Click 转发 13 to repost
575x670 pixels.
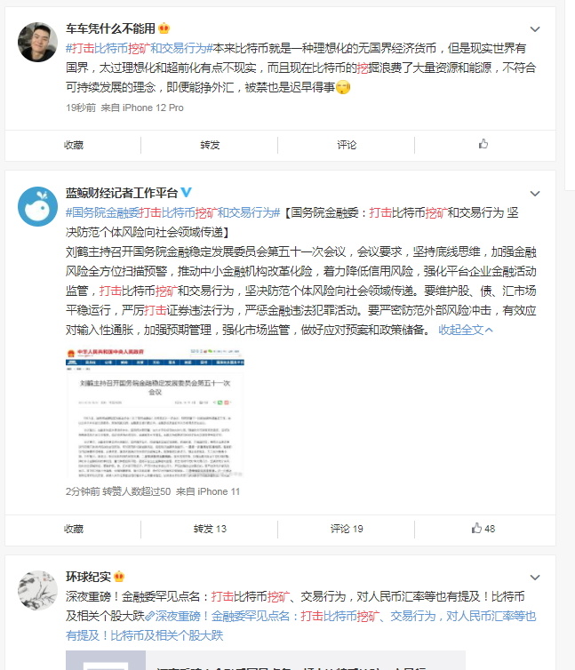pyautogui.click(x=210, y=529)
